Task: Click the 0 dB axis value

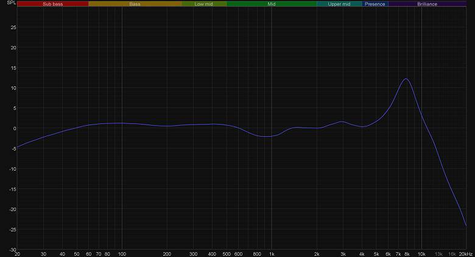Action: tap(15, 129)
